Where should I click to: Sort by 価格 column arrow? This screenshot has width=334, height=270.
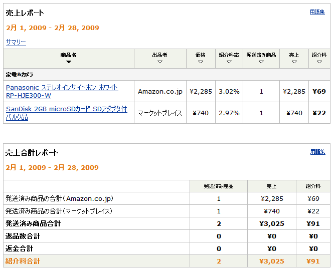click(201, 62)
